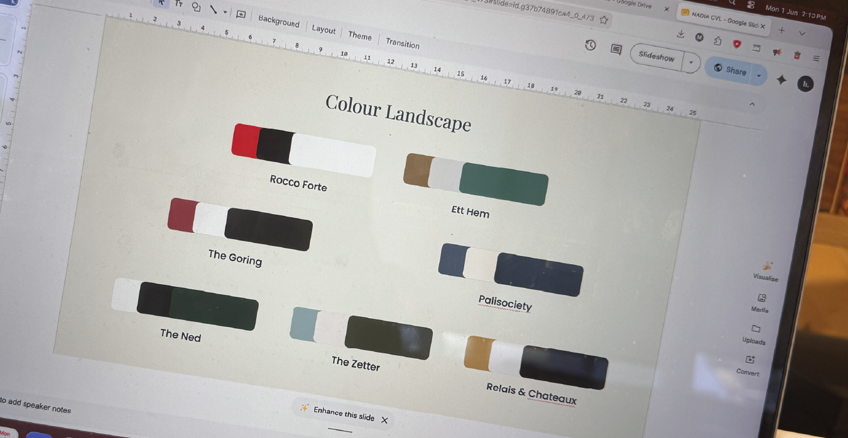Click the ruler extension icon
This screenshot has width=848, height=438.
[x=756, y=48]
